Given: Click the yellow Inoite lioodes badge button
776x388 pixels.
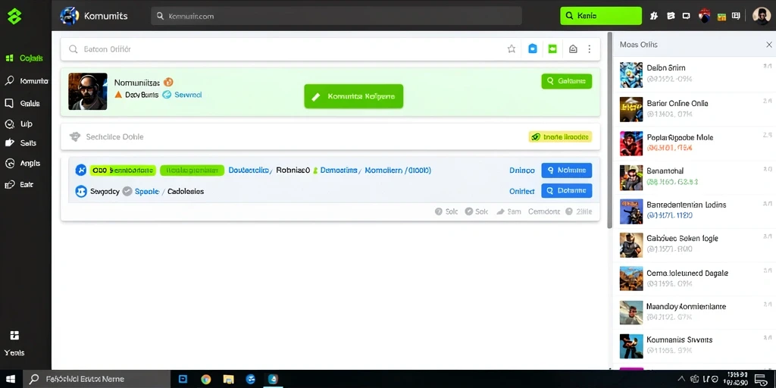Looking at the screenshot, I should click(560, 137).
